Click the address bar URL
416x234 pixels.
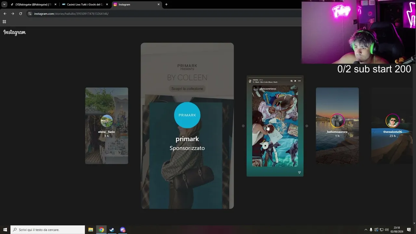pos(71,14)
